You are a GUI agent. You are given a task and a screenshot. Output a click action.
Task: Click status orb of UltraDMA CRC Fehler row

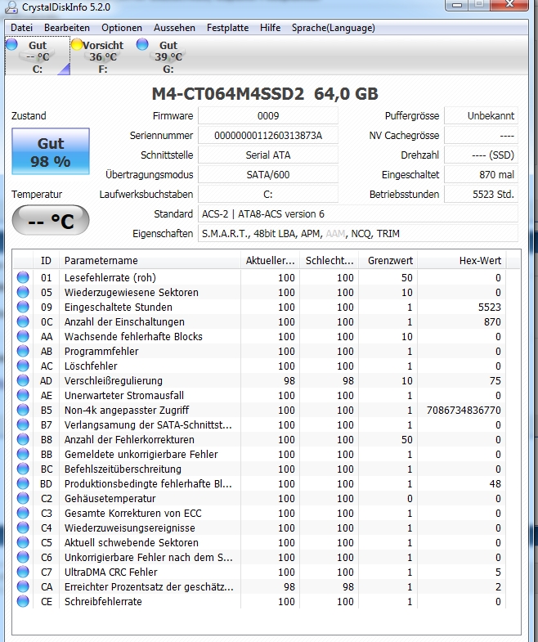click(x=23, y=572)
